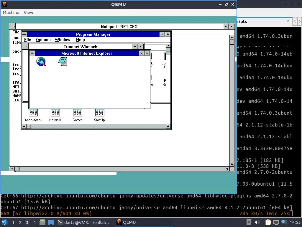The height and width of the screenshot is (227, 302).
Task: Open Notepad window control menu box
Action: click(x=12, y=26)
